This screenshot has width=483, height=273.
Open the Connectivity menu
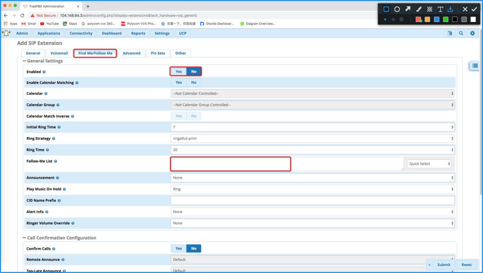[81, 33]
